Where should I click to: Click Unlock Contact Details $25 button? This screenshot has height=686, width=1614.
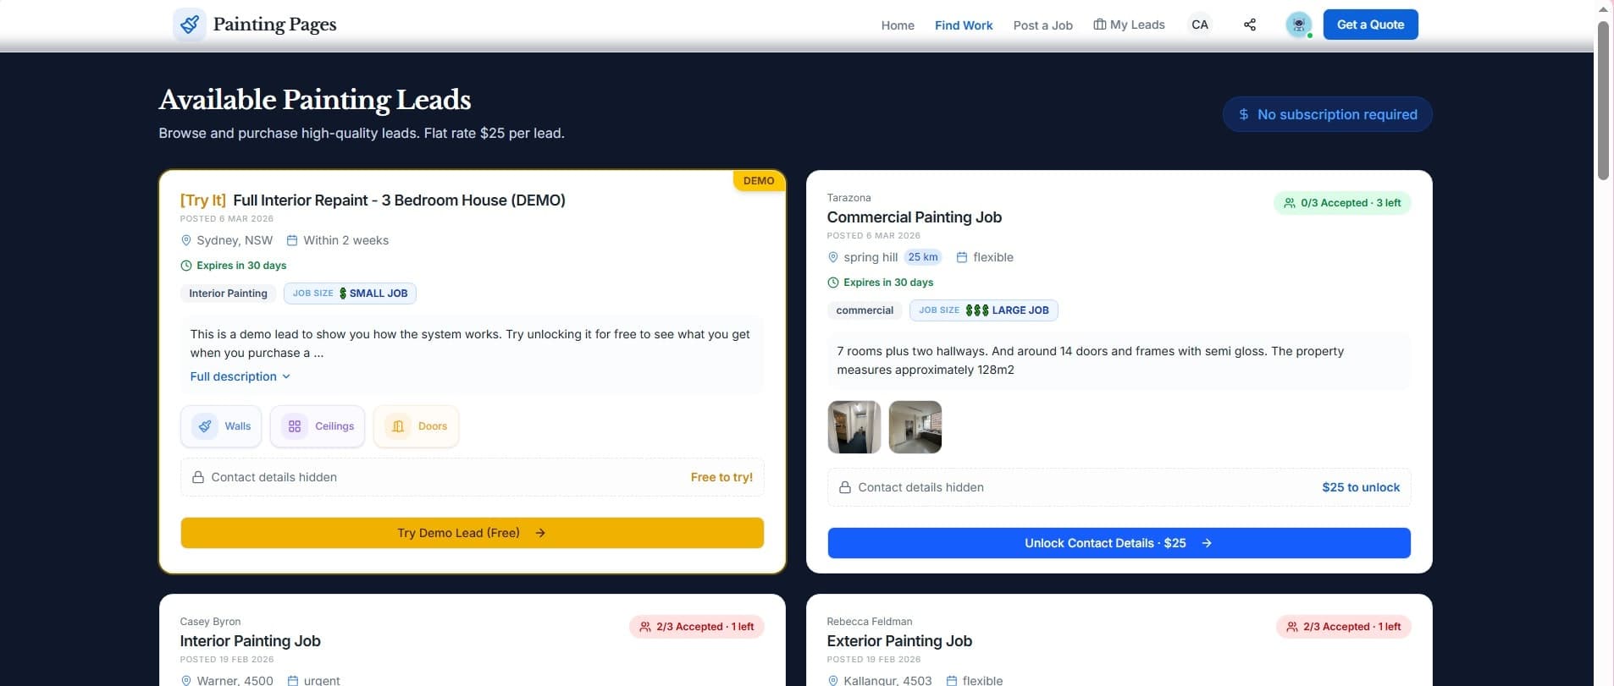pyautogui.click(x=1118, y=543)
